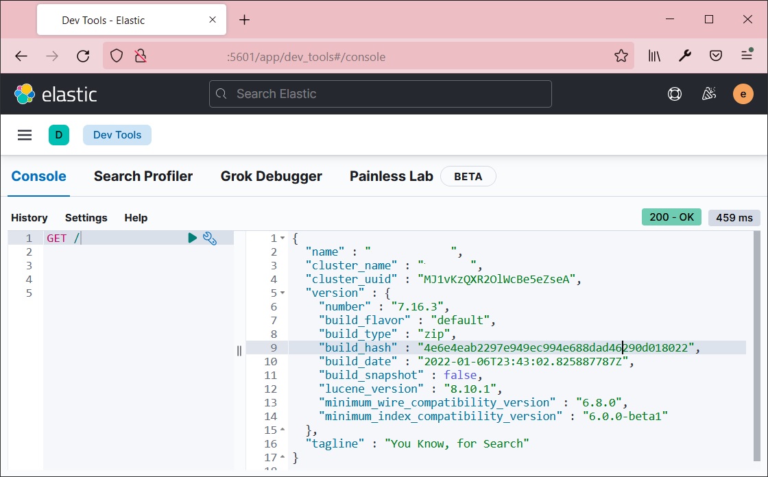Save the page to Pocket
This screenshot has height=477, width=768.
coord(716,56)
